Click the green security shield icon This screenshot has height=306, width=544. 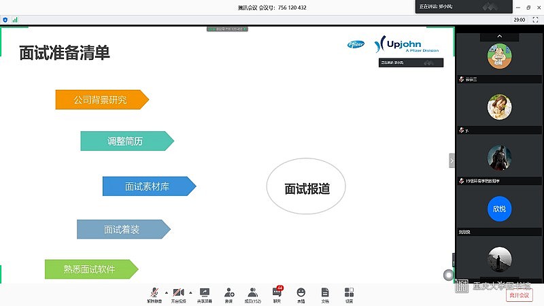point(5,20)
